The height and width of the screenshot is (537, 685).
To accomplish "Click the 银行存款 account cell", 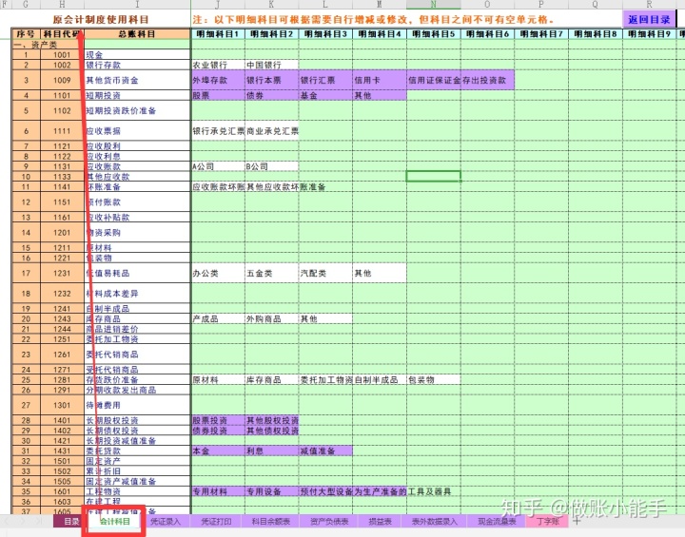I will coord(137,65).
